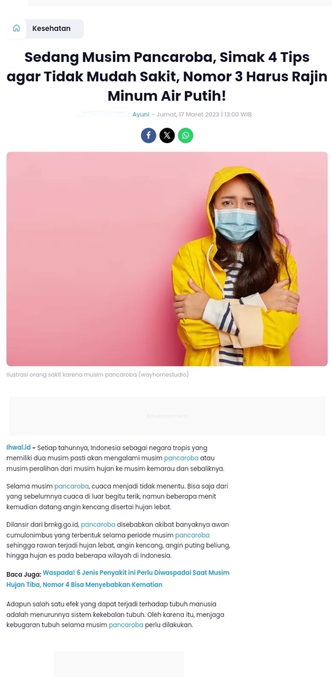
Task: Open pancaroba link after 'bmkg.go.id,'
Action: click(x=98, y=525)
